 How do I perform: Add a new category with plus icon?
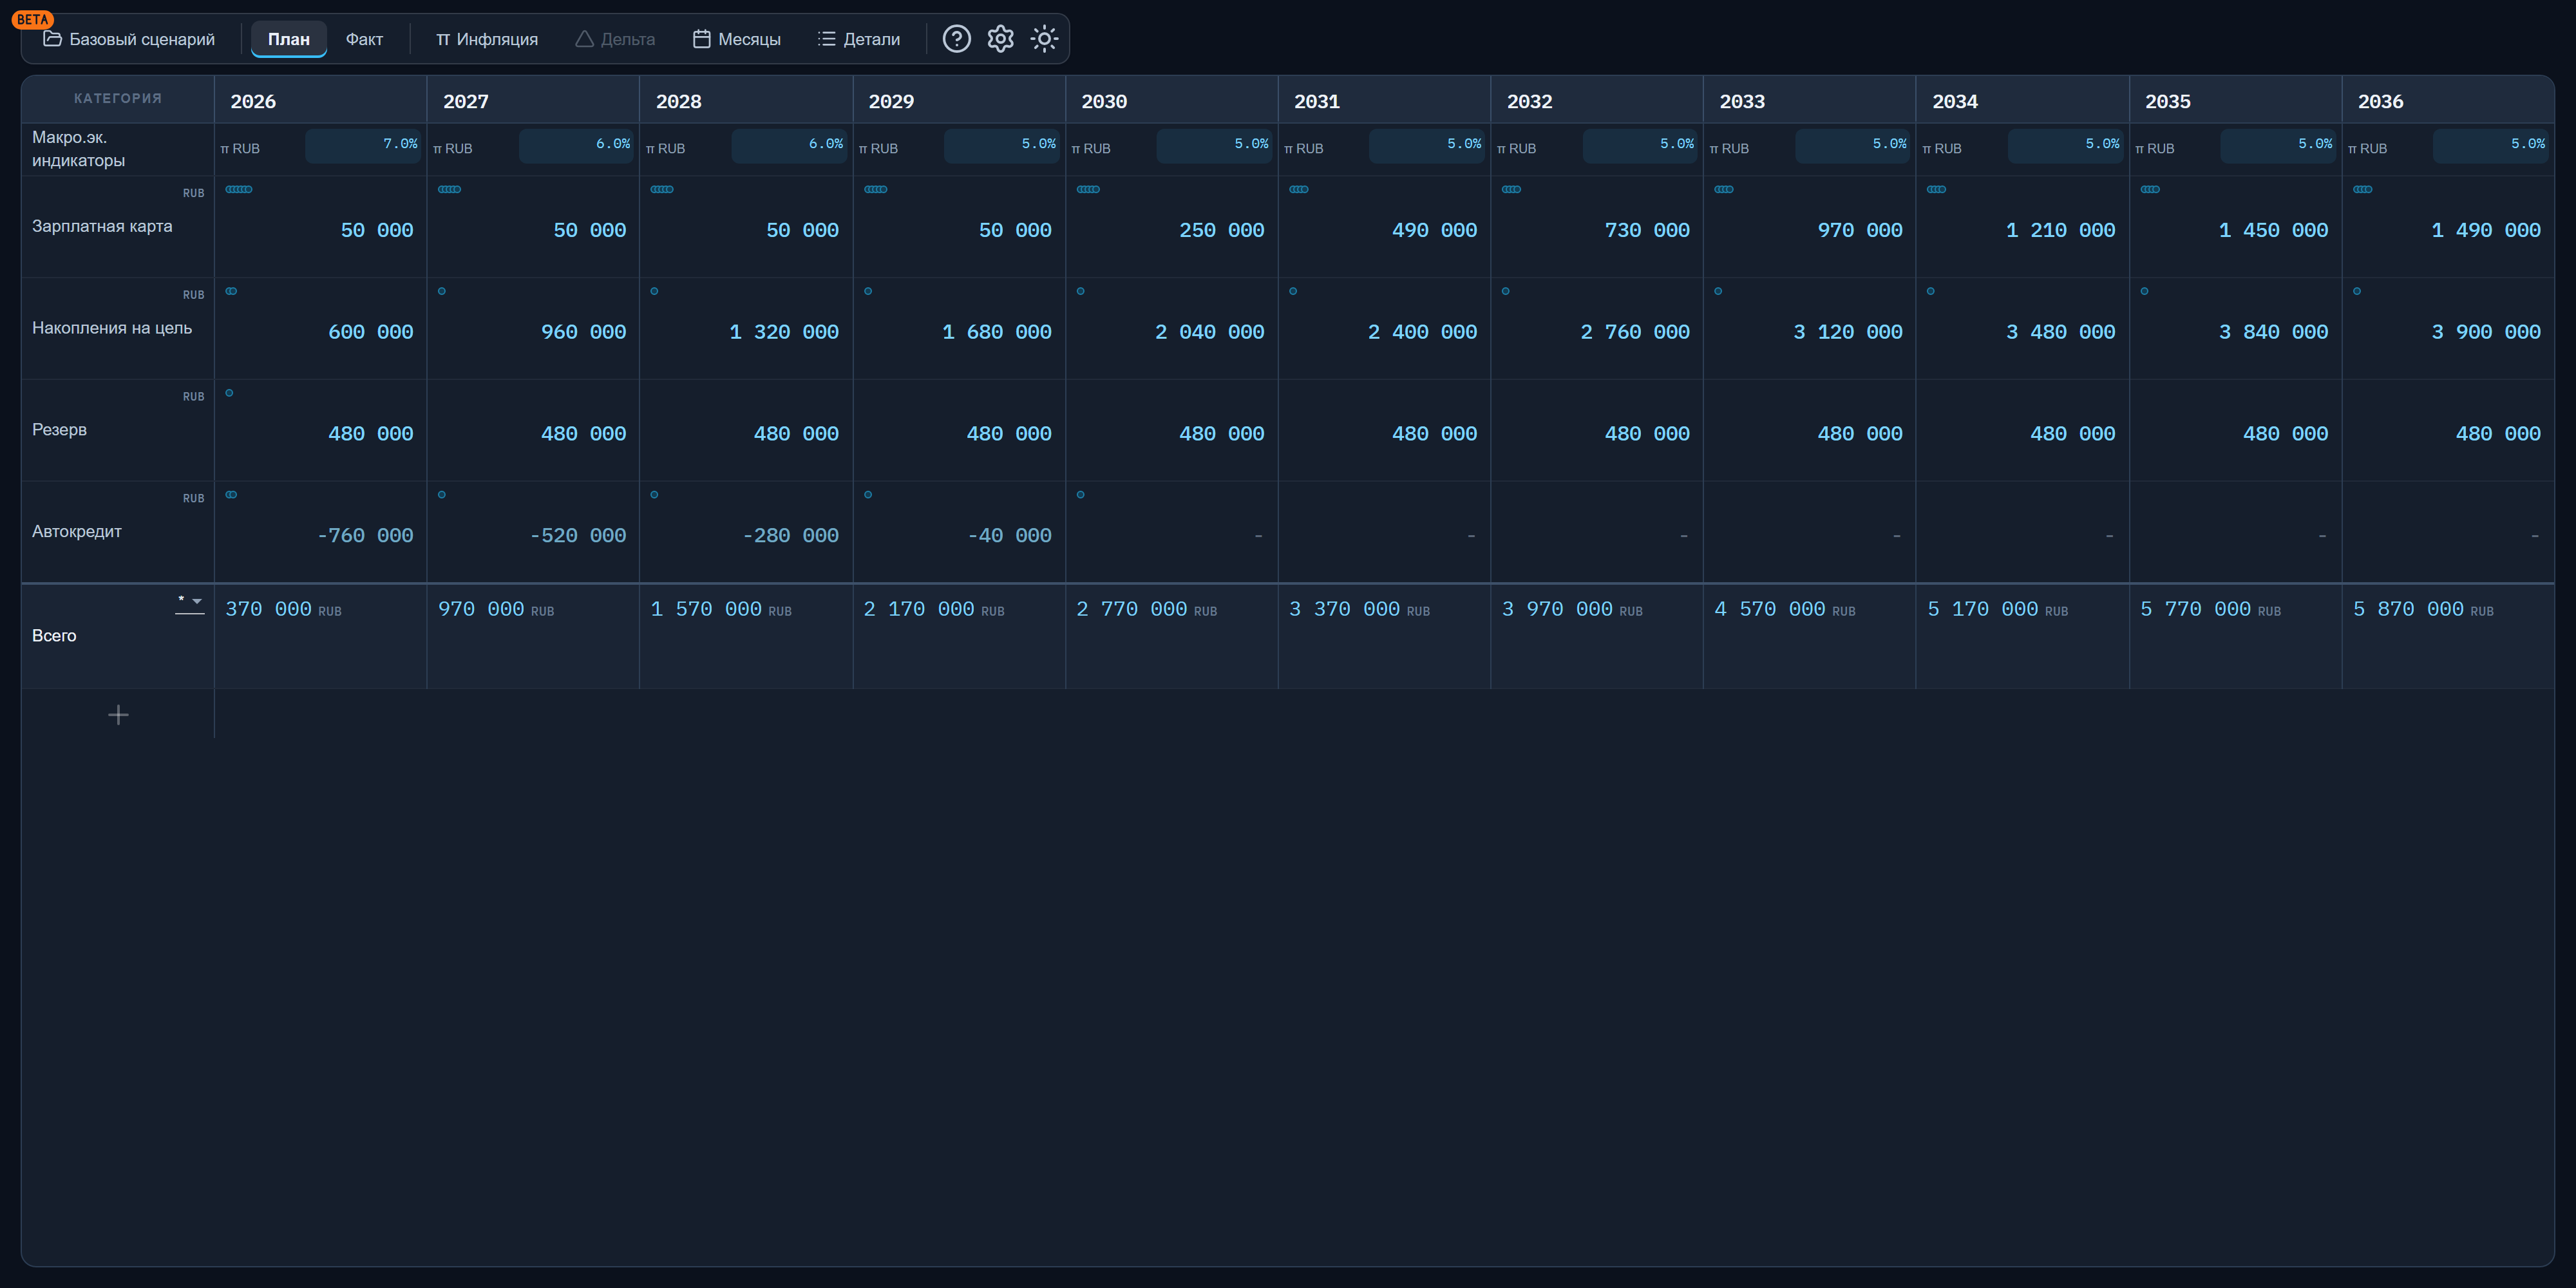point(118,715)
